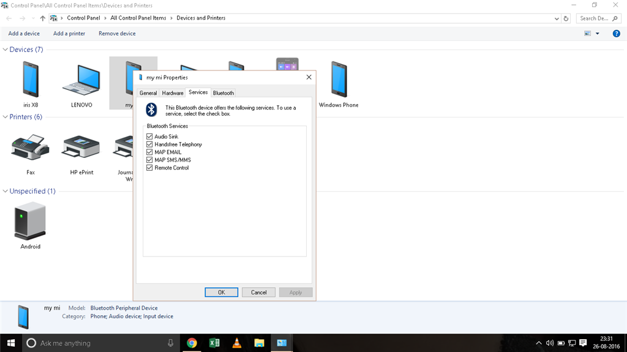Open view options dropdown arrow
627x352 pixels.
[598, 34]
